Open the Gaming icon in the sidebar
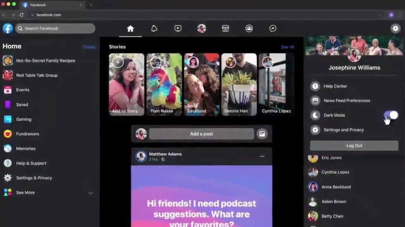The height and width of the screenshot is (227, 405). [x=7, y=119]
